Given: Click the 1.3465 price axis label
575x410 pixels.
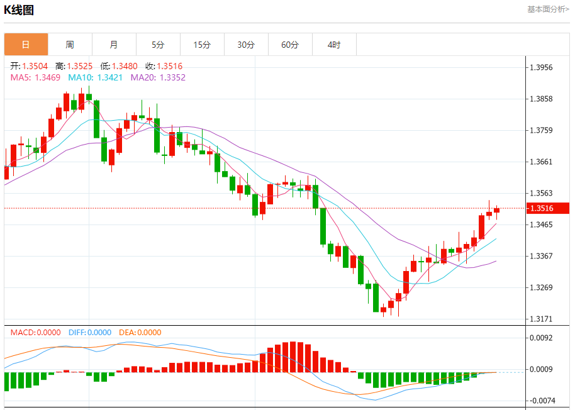Looking at the screenshot, I should (x=541, y=224).
